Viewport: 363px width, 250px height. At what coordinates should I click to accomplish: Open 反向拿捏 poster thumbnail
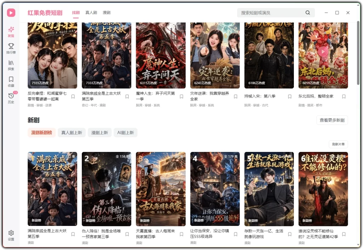(52, 56)
